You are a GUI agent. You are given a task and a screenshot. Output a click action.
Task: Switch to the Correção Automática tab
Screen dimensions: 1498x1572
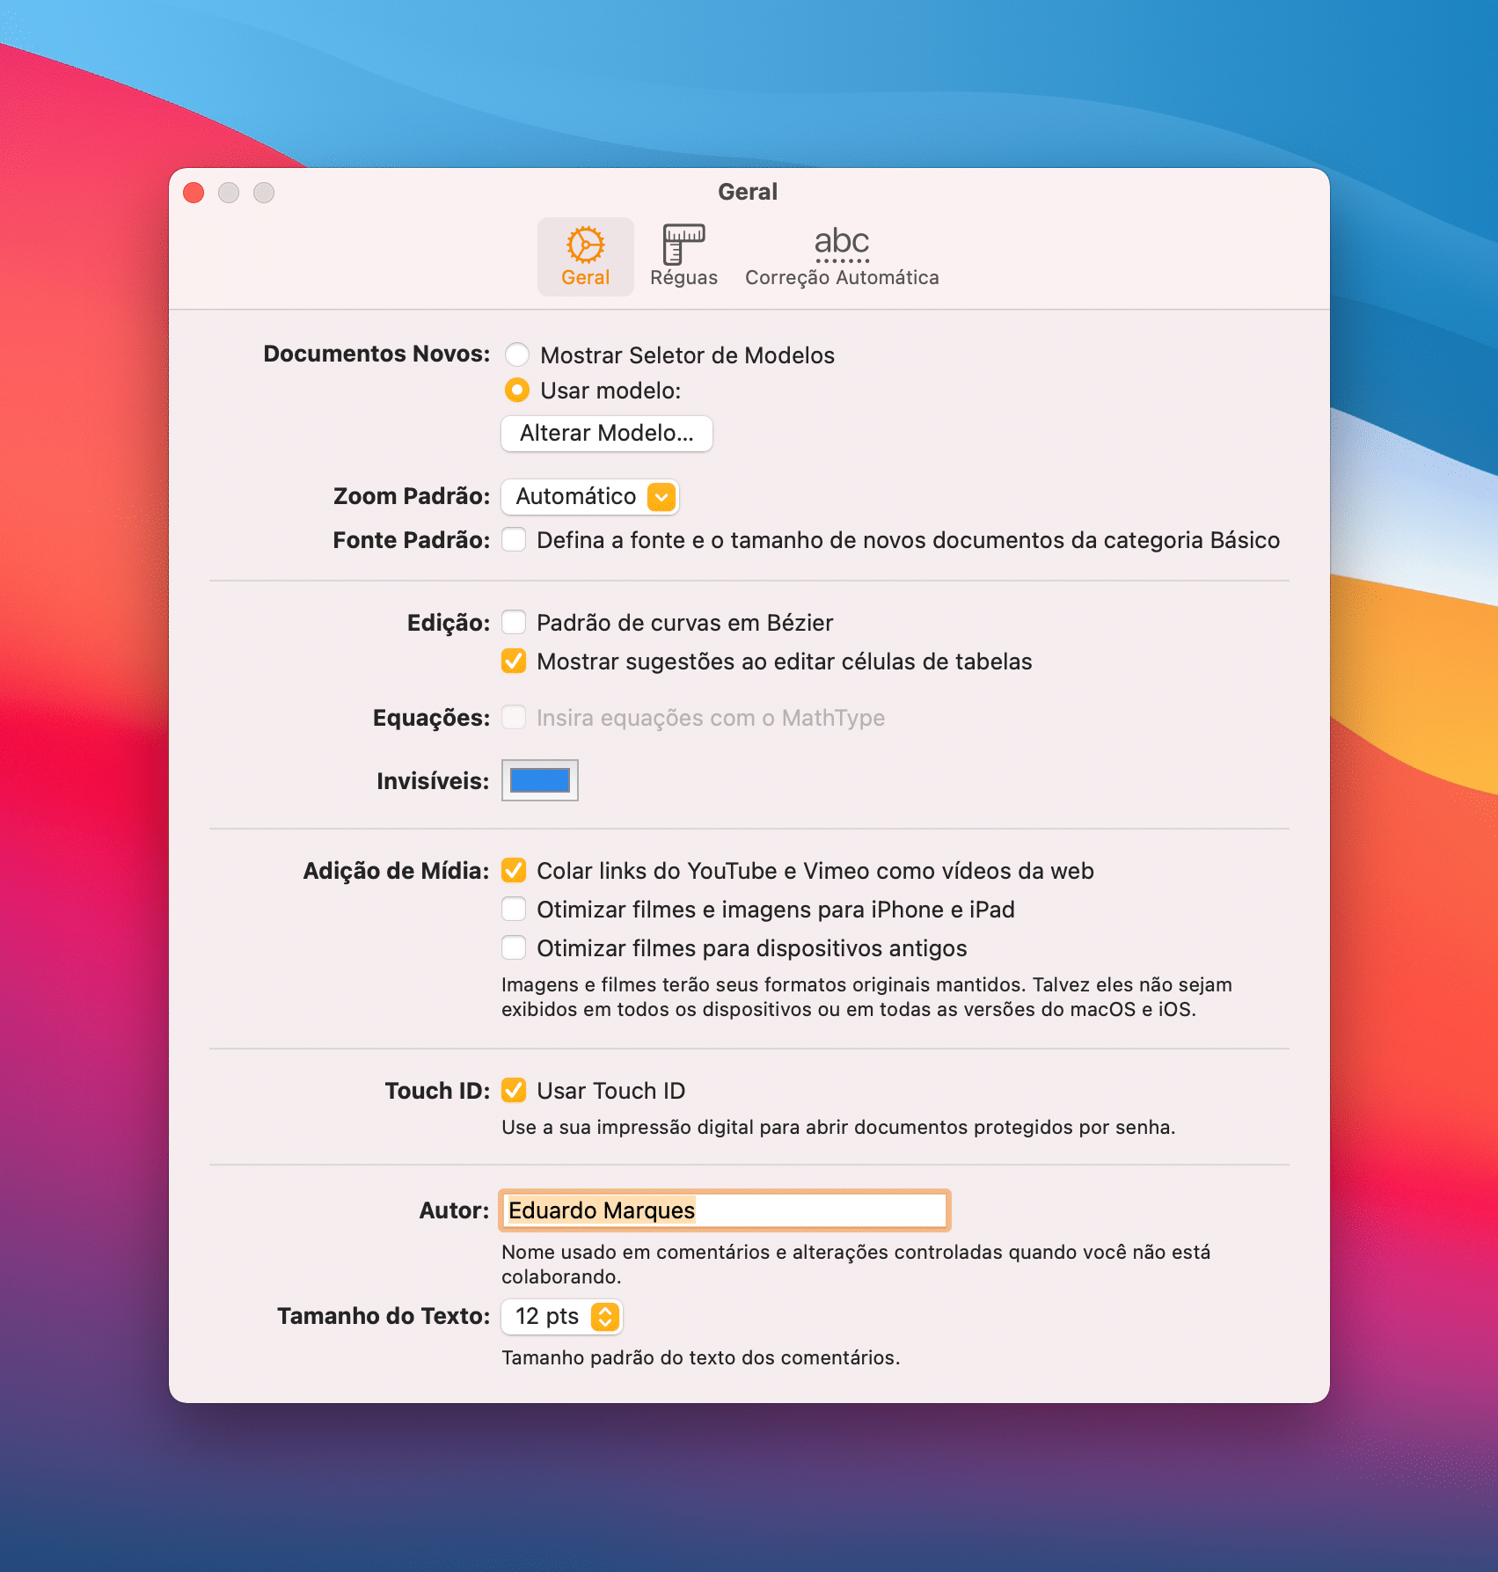click(x=841, y=255)
